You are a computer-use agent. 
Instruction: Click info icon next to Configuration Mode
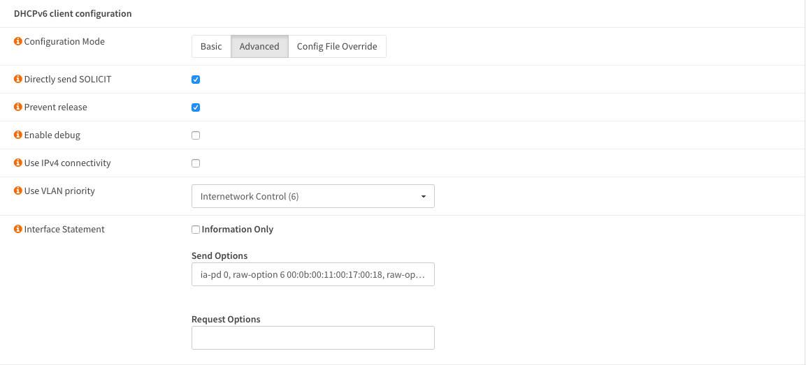(18, 42)
